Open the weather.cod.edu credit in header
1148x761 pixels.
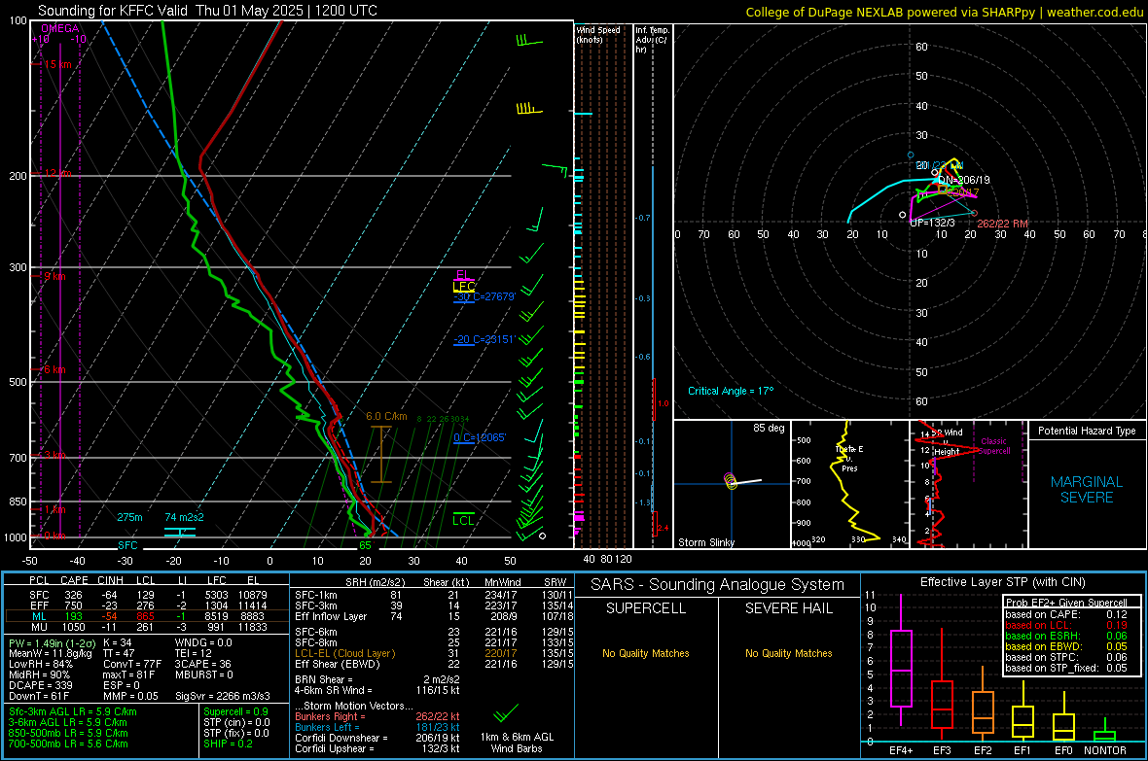point(1094,13)
